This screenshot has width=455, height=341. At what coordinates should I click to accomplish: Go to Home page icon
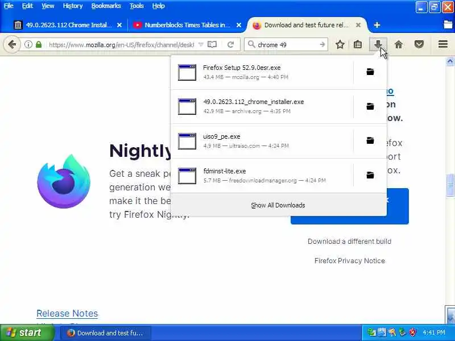pos(399,44)
